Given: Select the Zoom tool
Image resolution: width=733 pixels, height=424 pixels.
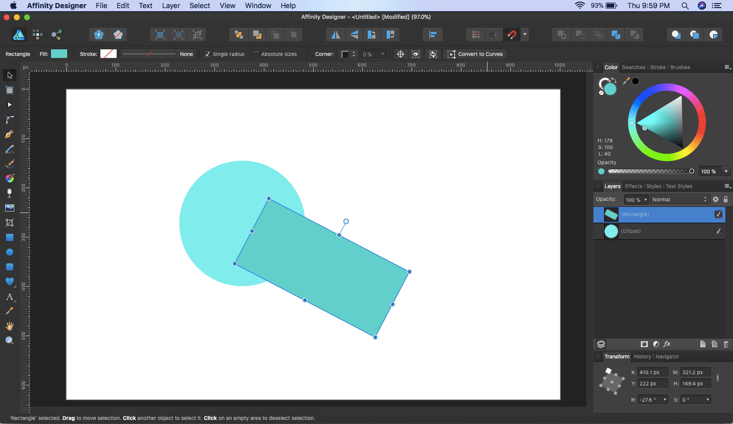Looking at the screenshot, I should coord(9,341).
